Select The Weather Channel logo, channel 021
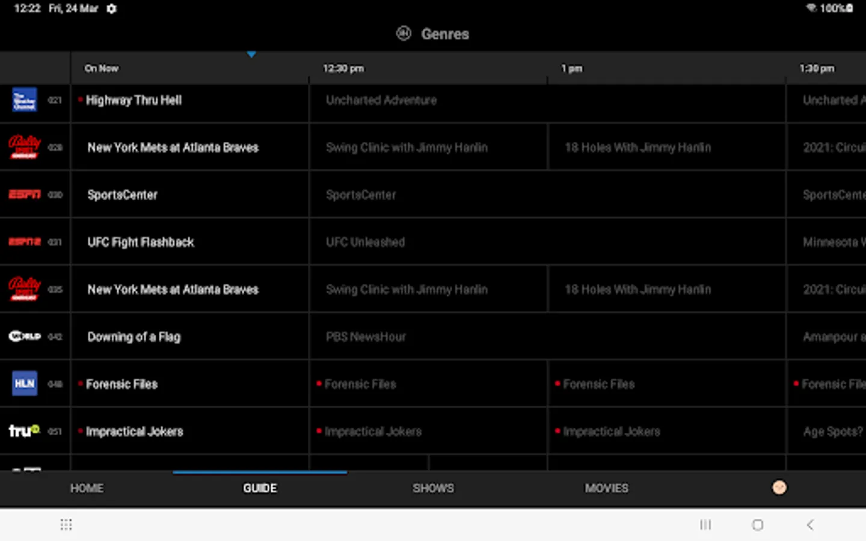Image resolution: width=866 pixels, height=541 pixels. pyautogui.click(x=25, y=100)
